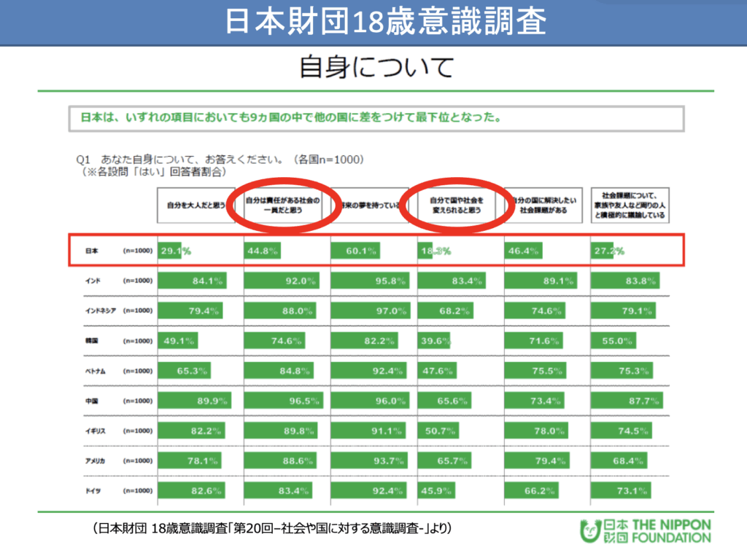Click the source citation at the slide bottom
747x545 pixels.
click(x=271, y=528)
